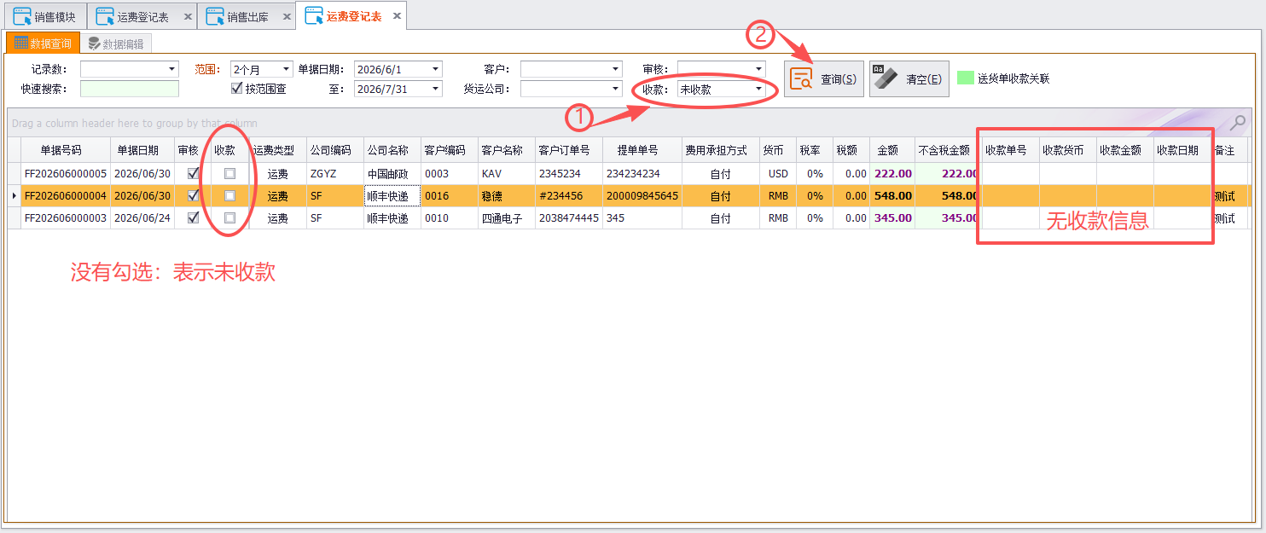This screenshot has width=1266, height=533.
Task: Click the company code cell ZGYZ
Action: point(334,173)
